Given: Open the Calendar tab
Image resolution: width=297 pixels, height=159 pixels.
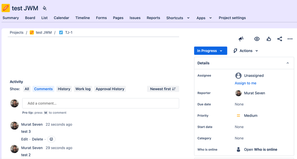Looking at the screenshot, I should pos(61,18).
